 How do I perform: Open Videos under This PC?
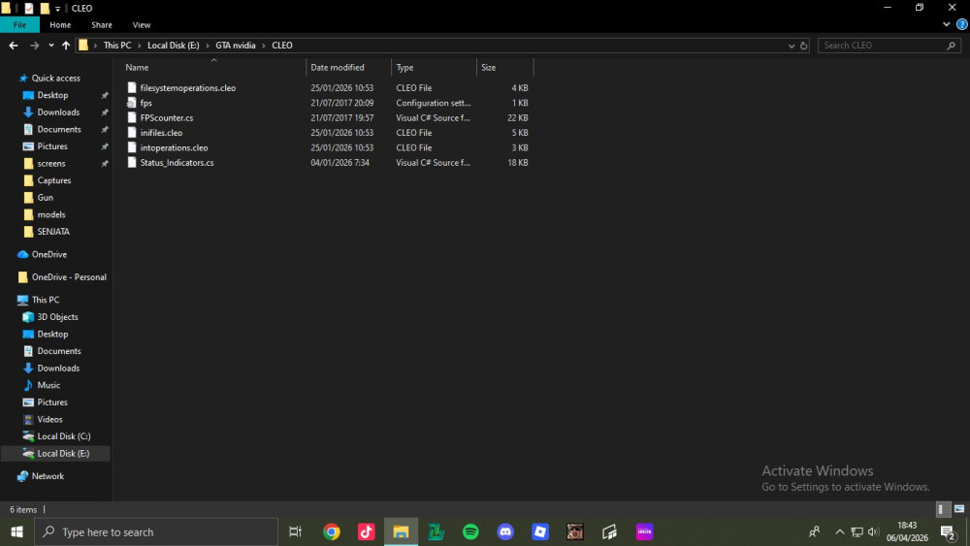tap(49, 419)
